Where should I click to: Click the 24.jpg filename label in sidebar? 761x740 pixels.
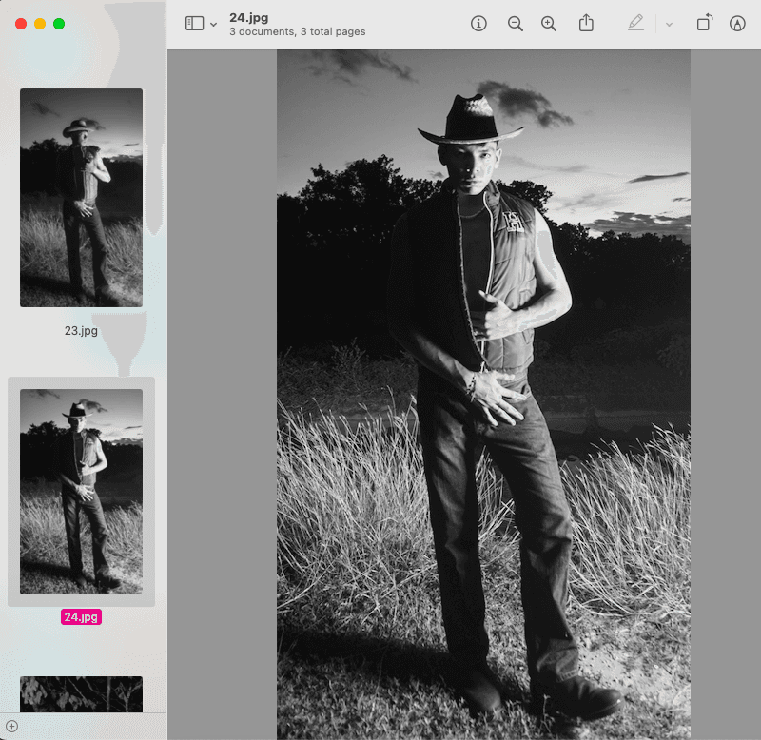pyautogui.click(x=81, y=616)
